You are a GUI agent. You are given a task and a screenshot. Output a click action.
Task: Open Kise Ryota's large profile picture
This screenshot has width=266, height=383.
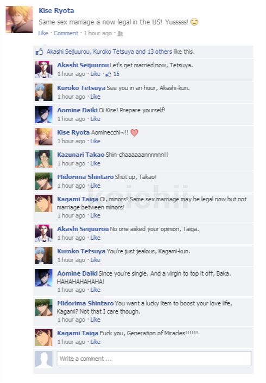point(19,20)
